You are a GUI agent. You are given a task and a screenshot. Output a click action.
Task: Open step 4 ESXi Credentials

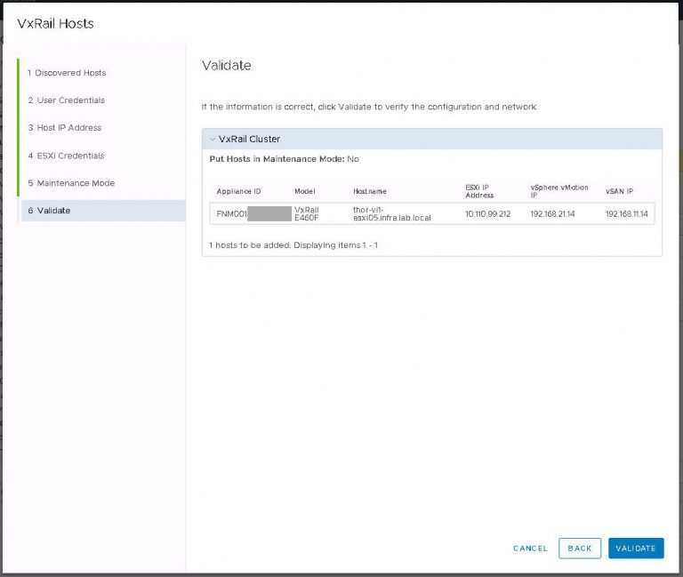pyautogui.click(x=66, y=156)
